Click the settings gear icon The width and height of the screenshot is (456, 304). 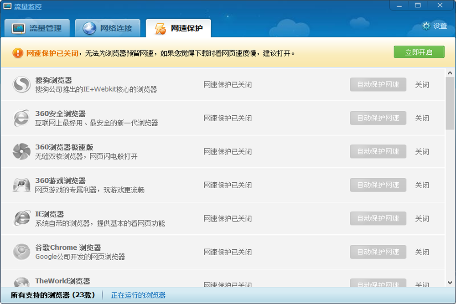coord(426,26)
